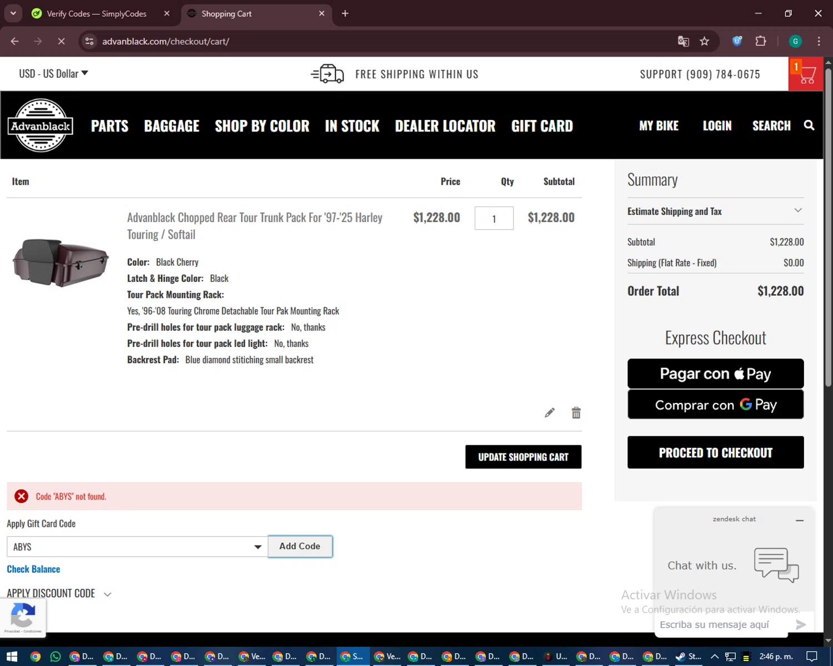Open the PARTS menu
This screenshot has width=833, height=666.
[x=109, y=126]
